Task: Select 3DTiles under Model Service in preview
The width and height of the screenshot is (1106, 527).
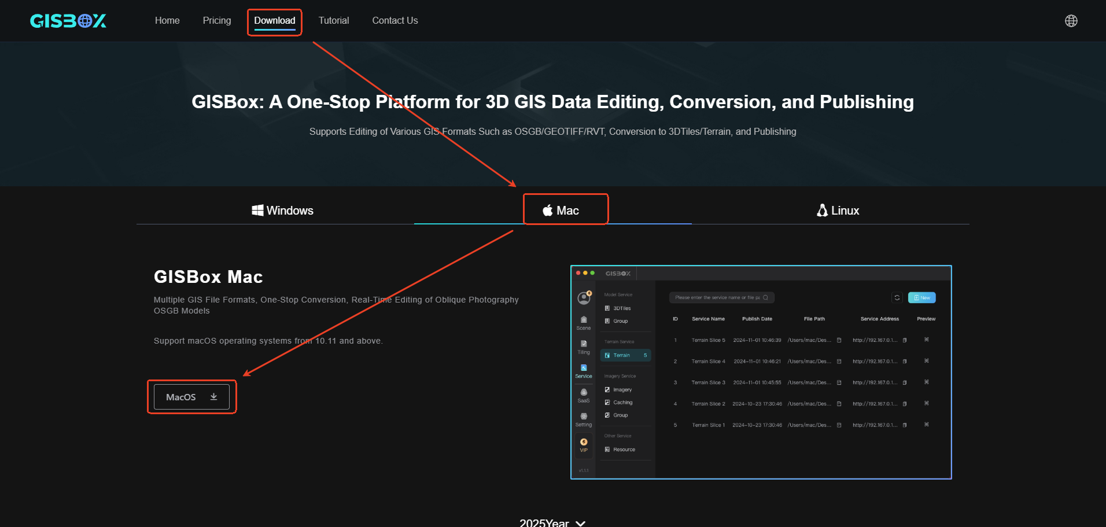Action: 618,308
